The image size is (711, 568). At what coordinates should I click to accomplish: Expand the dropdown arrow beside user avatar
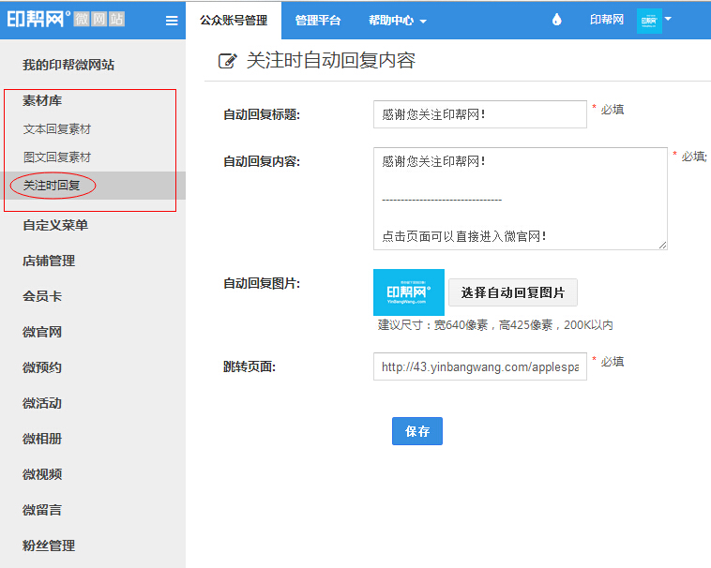click(x=668, y=19)
